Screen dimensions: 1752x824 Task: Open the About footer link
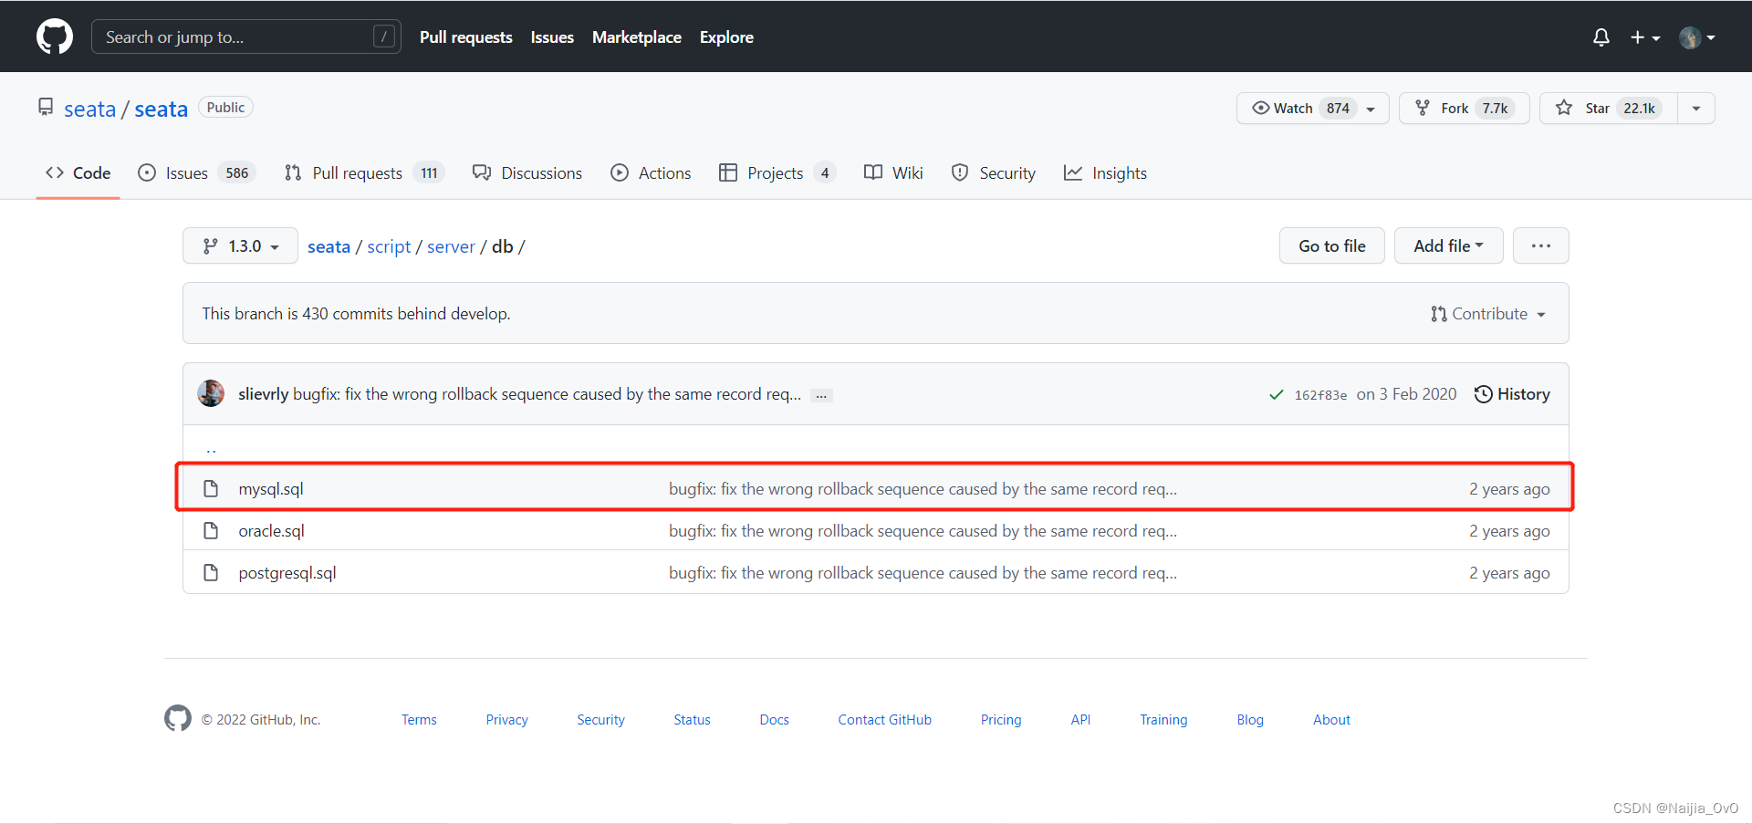(1331, 720)
